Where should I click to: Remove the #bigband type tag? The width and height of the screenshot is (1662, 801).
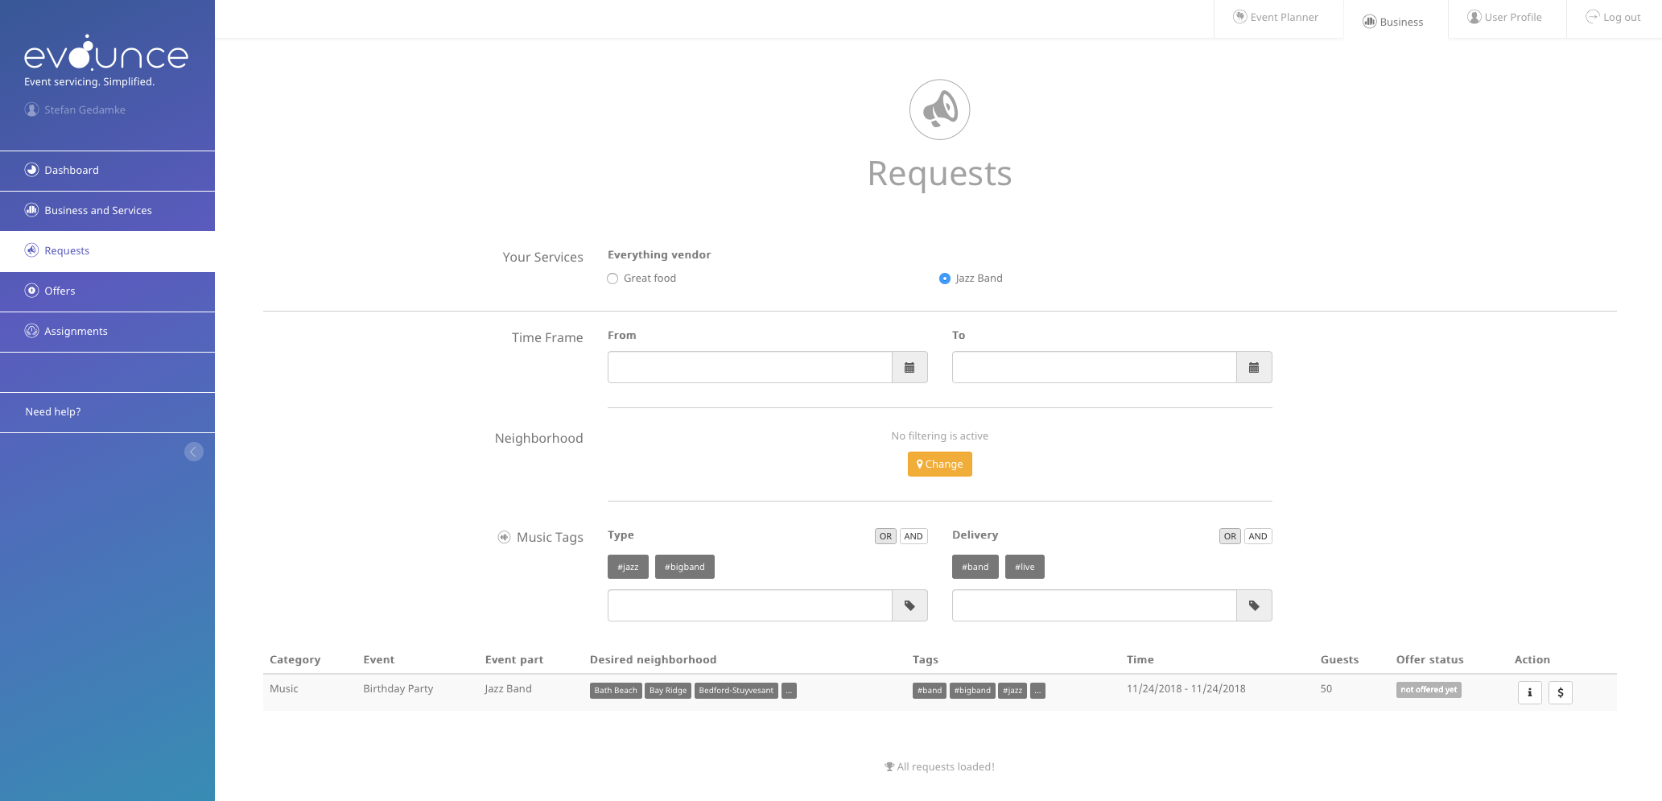pyautogui.click(x=685, y=567)
